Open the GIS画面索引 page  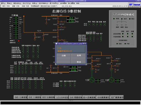103,97
